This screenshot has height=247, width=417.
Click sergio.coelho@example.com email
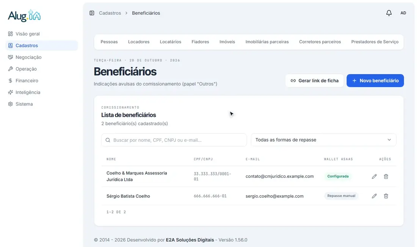(x=274, y=196)
